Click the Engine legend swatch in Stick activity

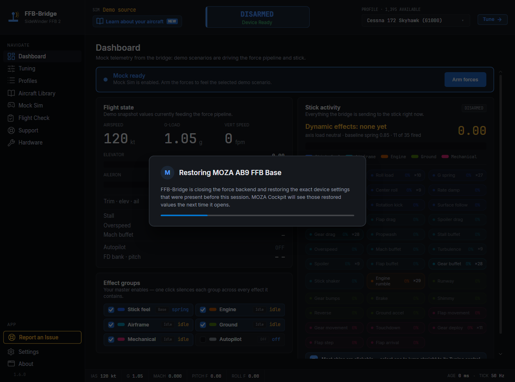[384, 157]
